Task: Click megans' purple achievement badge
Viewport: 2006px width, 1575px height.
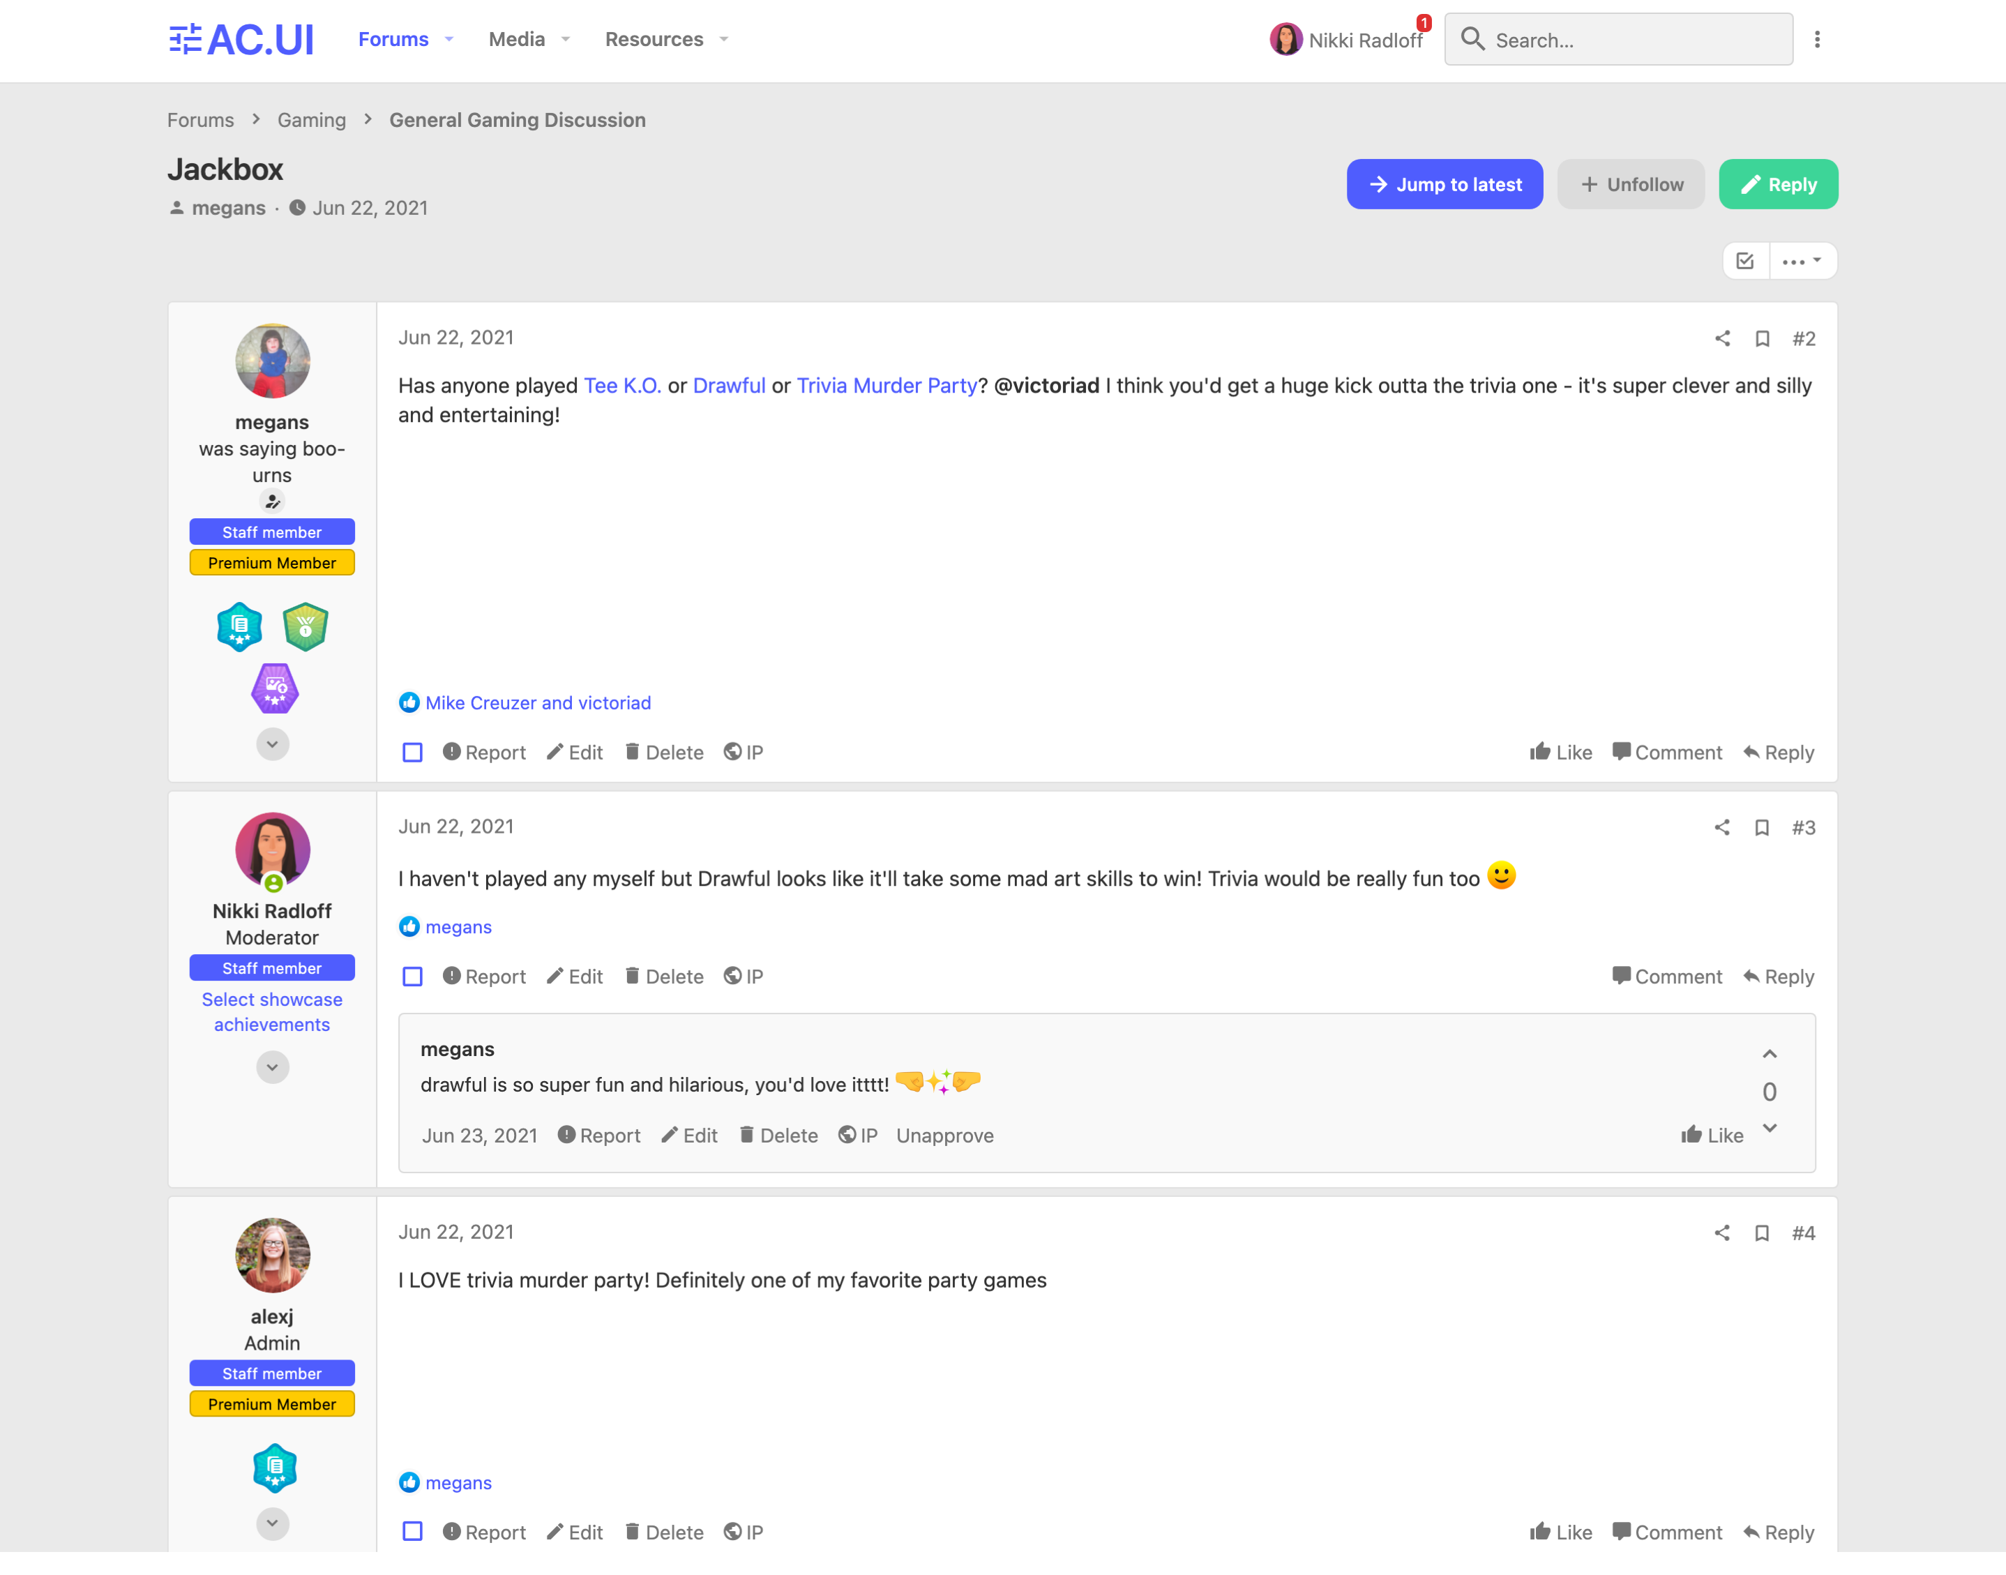Action: tap(275, 689)
